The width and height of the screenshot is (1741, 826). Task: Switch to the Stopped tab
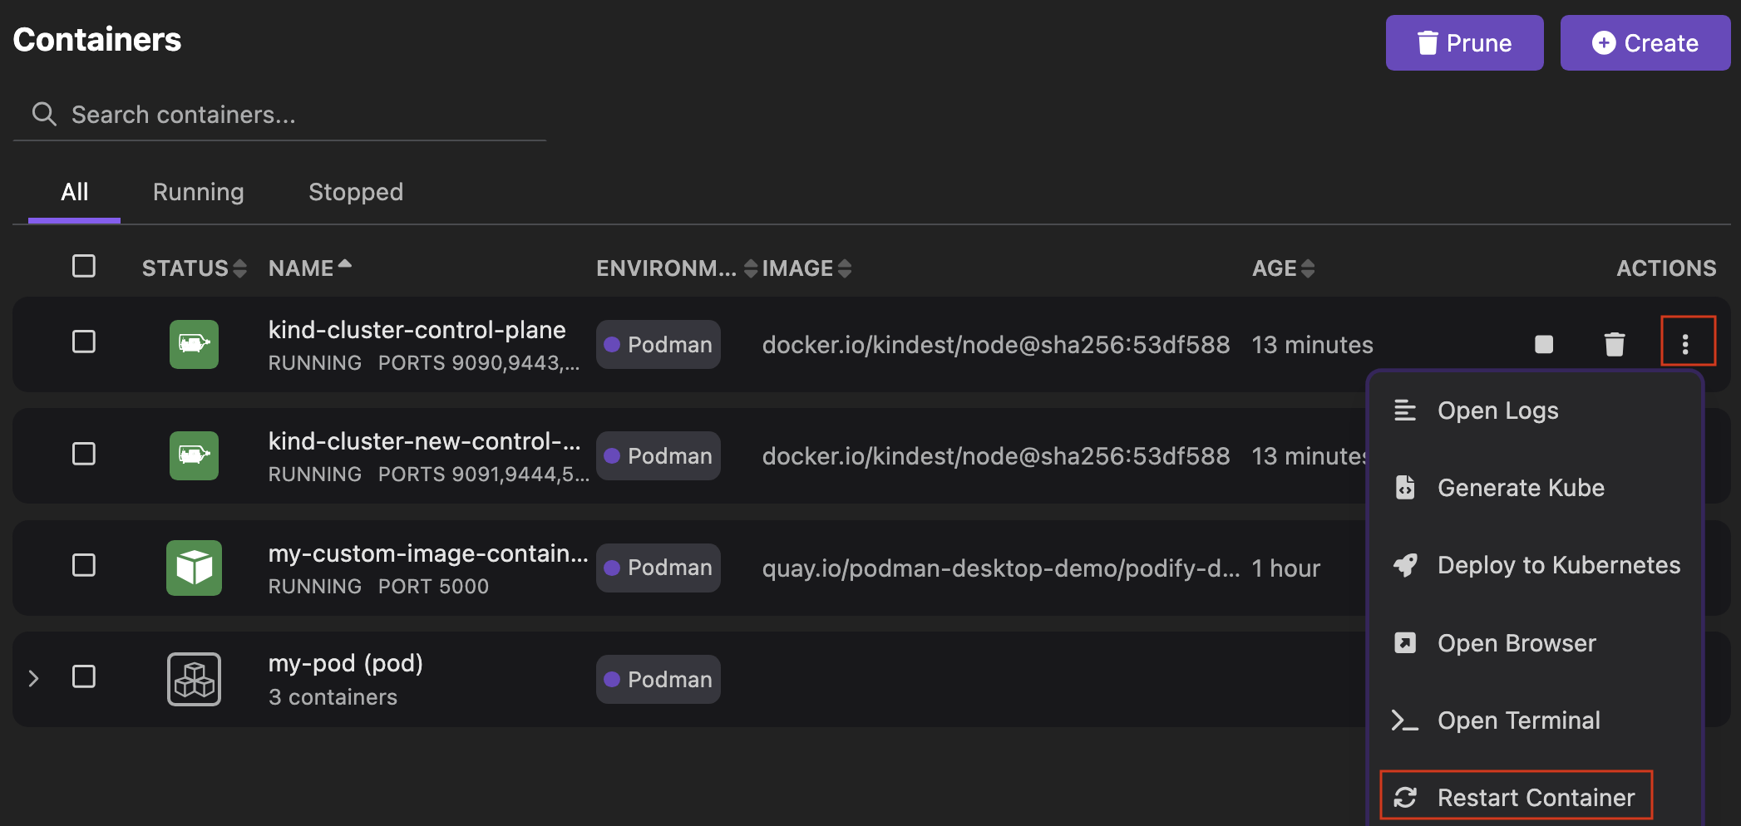click(356, 192)
